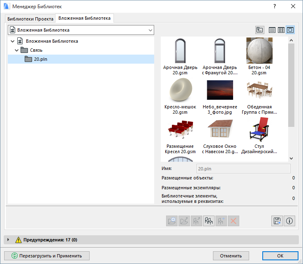The image size is (303, 264).
Task: Click the 20.pln folder icon
Action: coord(28,59)
